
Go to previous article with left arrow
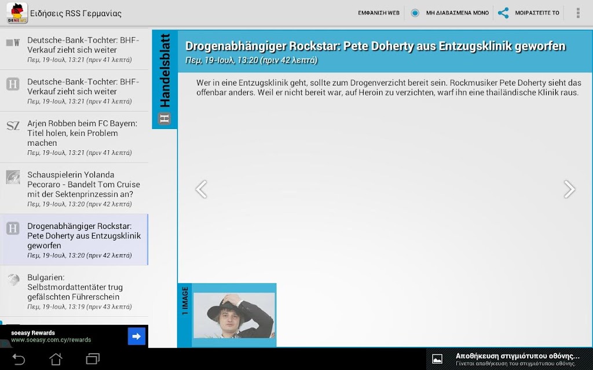pos(201,189)
